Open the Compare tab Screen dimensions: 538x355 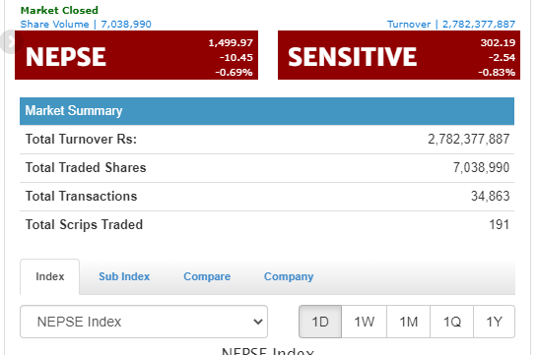207,276
